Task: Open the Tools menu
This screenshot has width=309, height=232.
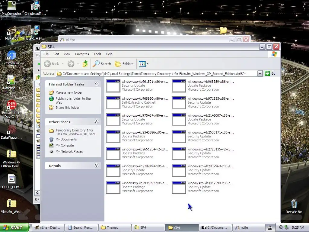Action: (97, 54)
